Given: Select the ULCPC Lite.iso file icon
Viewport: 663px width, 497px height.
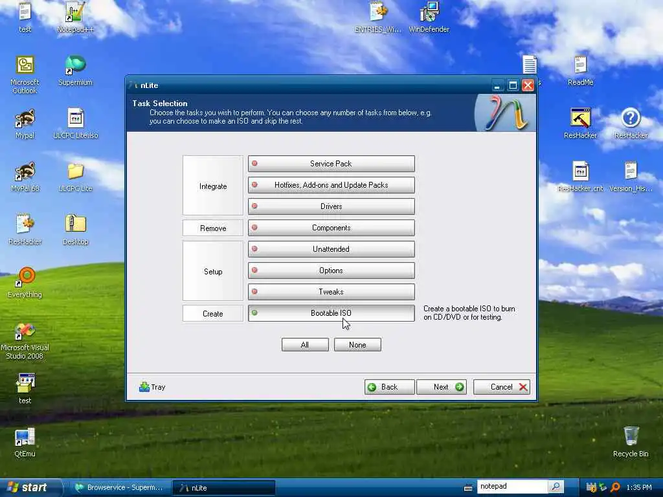Looking at the screenshot, I should pos(75,124).
